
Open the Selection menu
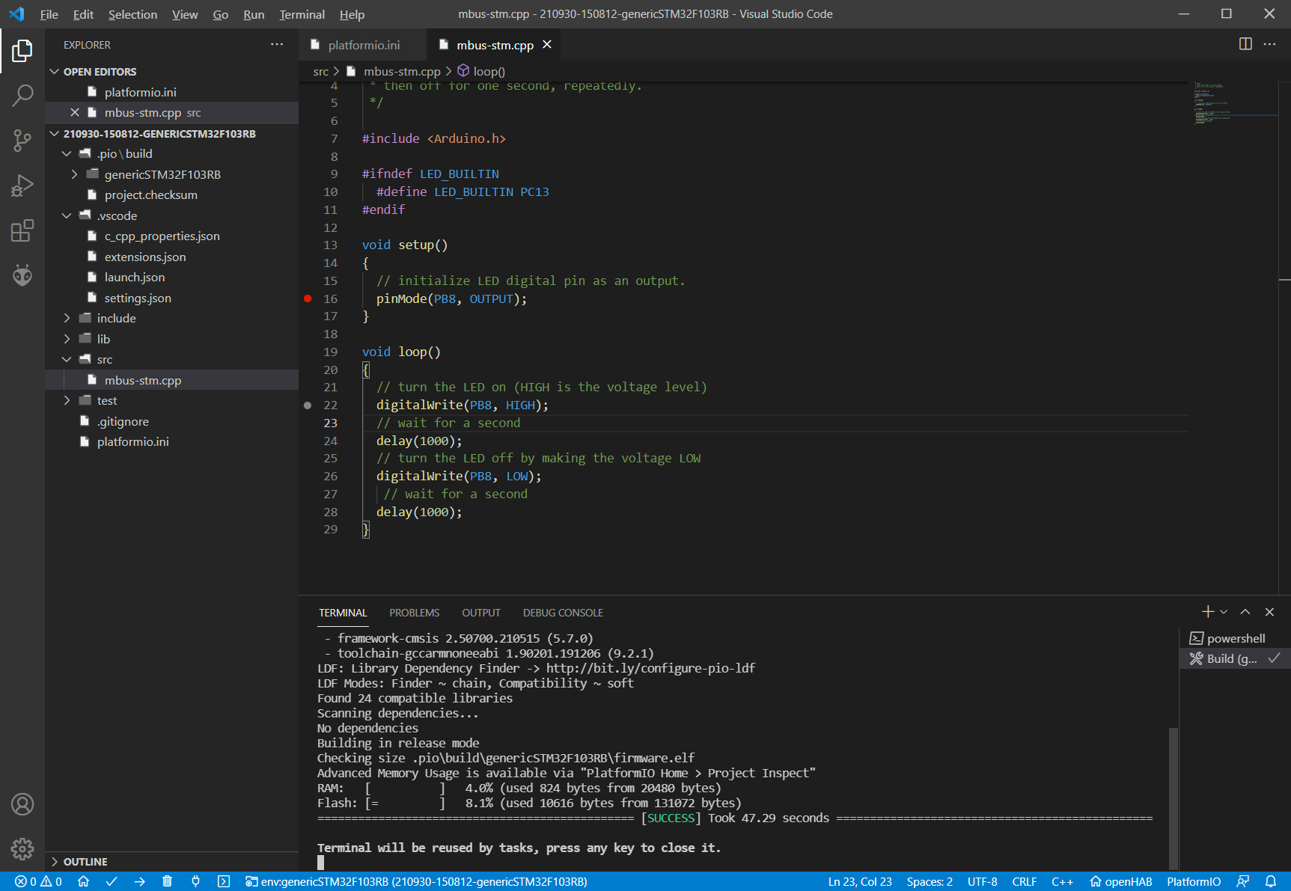pyautogui.click(x=132, y=14)
